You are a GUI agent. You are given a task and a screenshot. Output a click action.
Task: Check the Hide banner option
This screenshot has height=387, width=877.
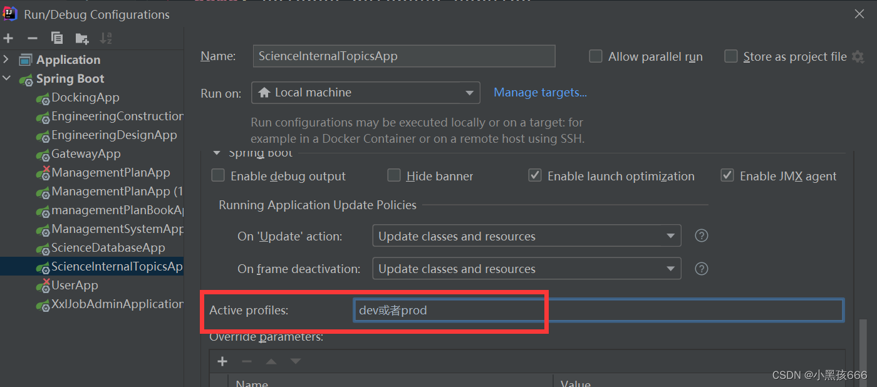coord(394,175)
